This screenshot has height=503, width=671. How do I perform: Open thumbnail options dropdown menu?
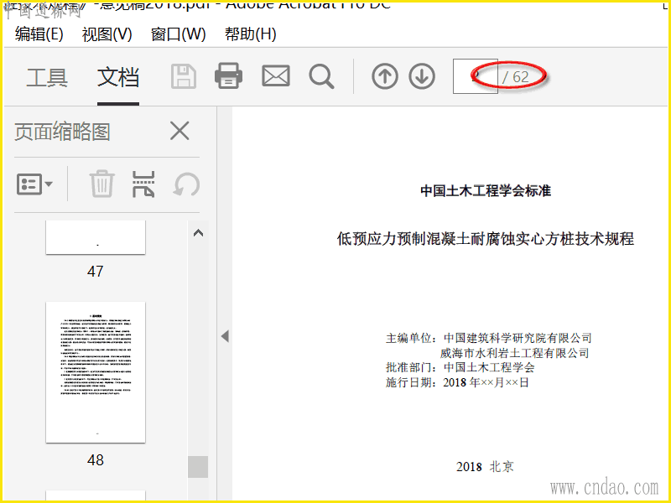point(34,184)
